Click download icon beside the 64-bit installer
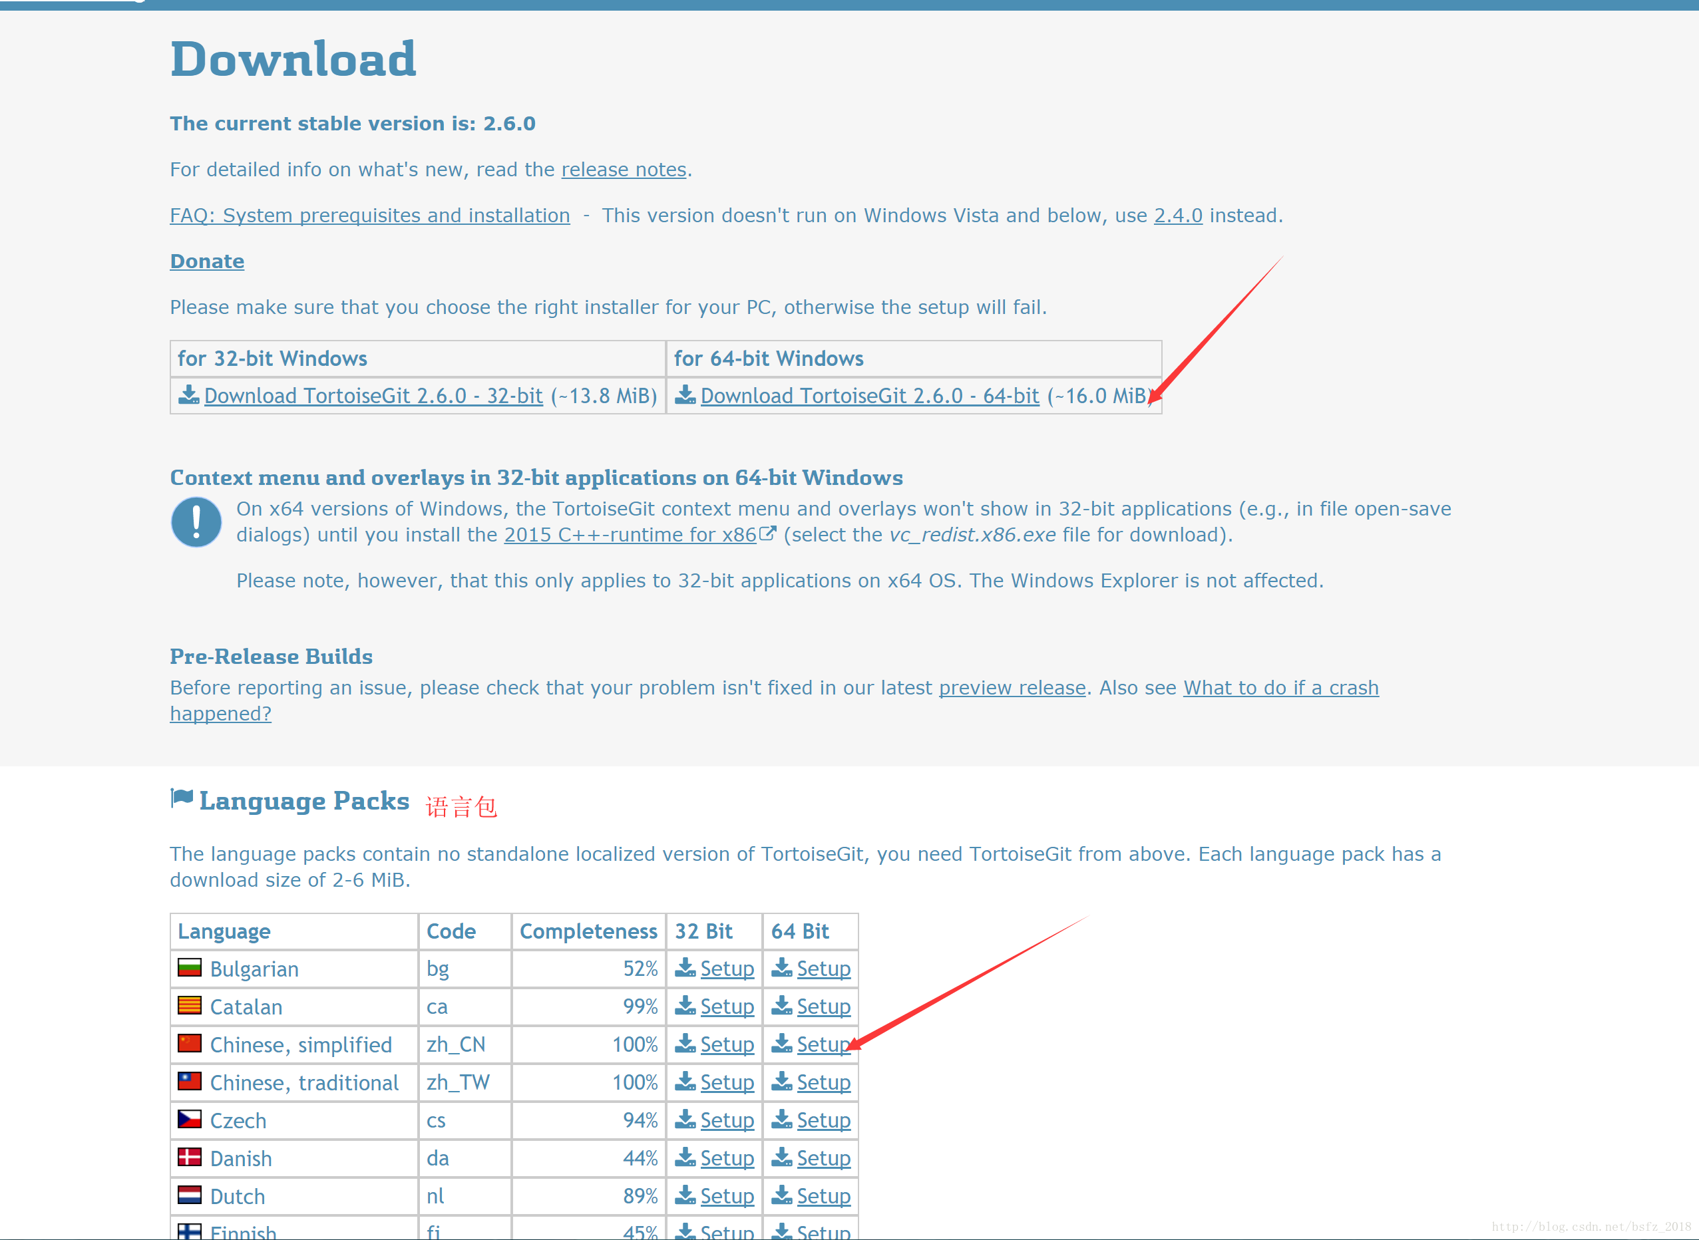This screenshot has height=1240, width=1699. click(x=685, y=395)
